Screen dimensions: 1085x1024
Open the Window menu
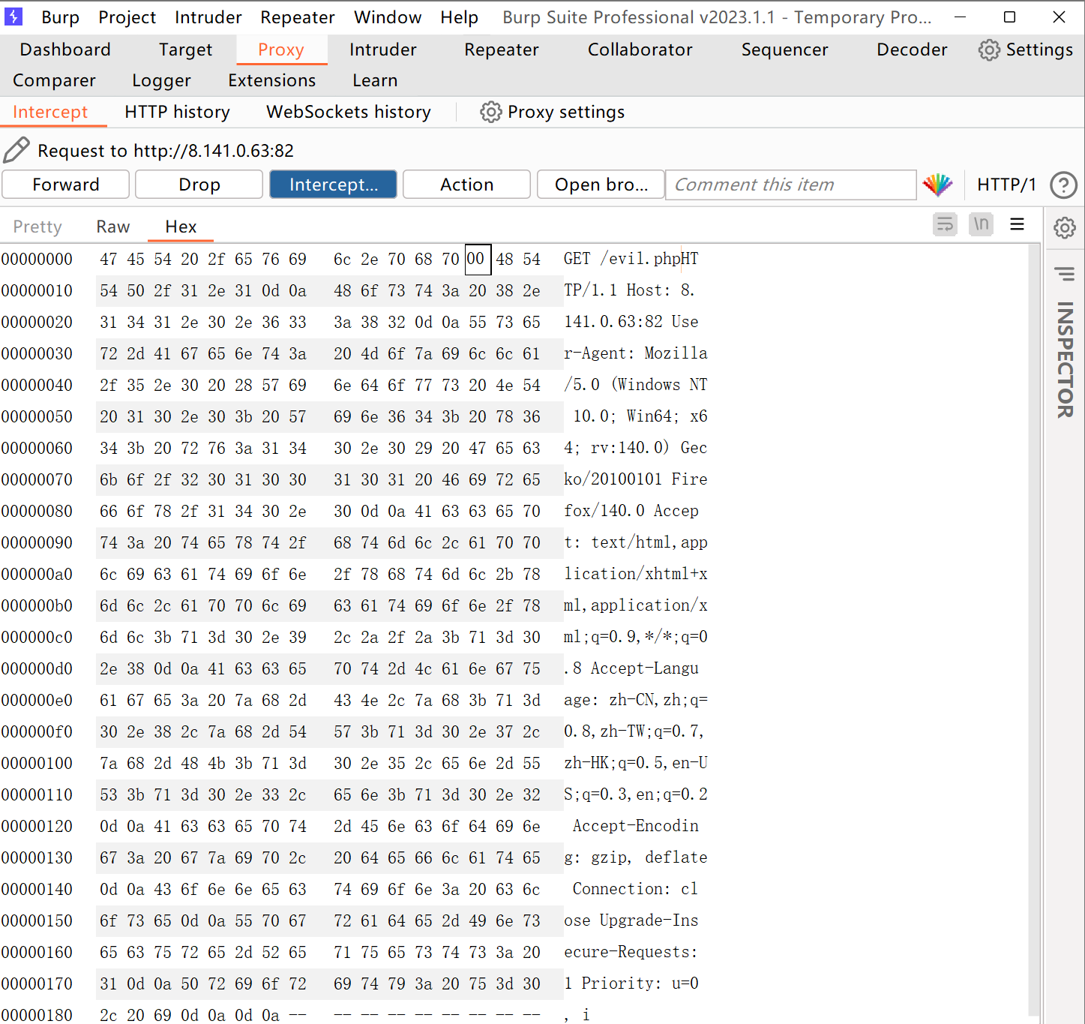point(388,17)
